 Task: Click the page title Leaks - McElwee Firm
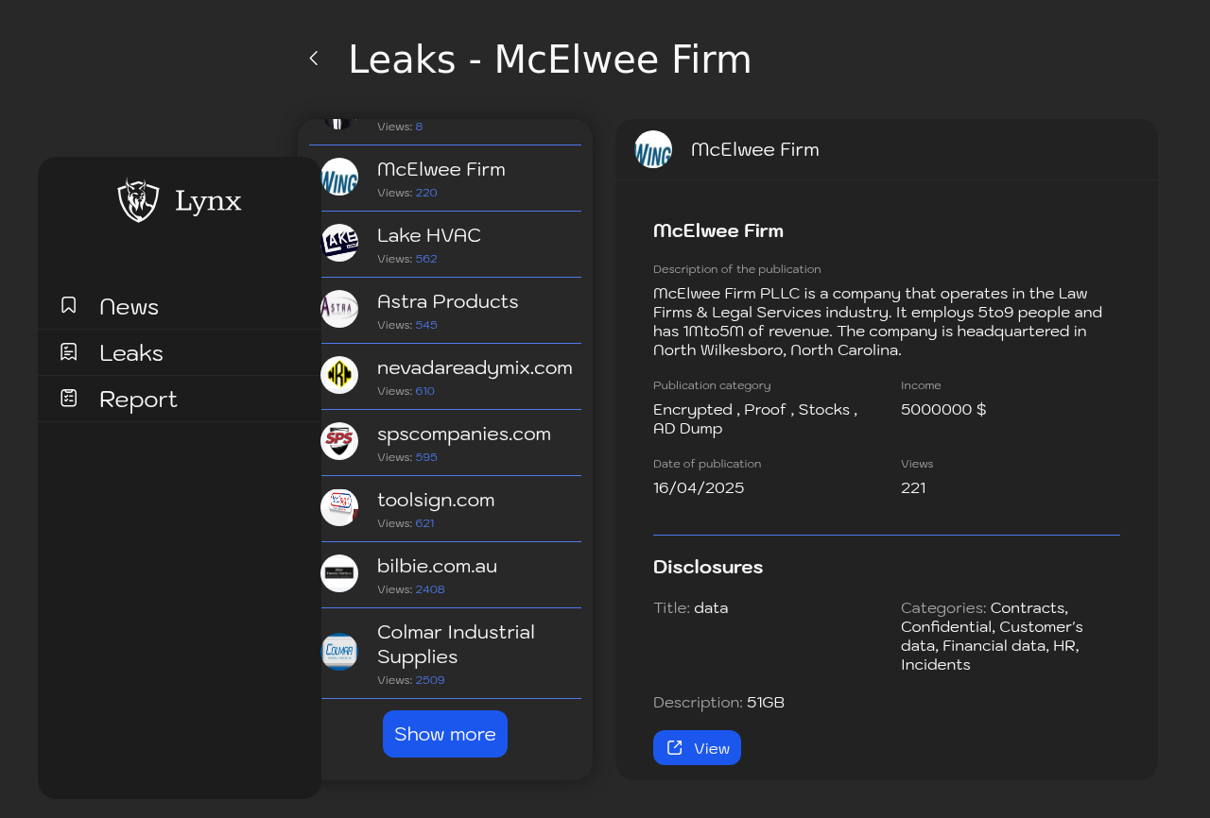pyautogui.click(x=550, y=60)
